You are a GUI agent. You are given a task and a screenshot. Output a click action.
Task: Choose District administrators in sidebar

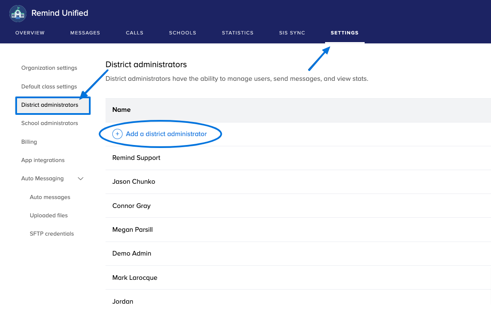tap(50, 105)
